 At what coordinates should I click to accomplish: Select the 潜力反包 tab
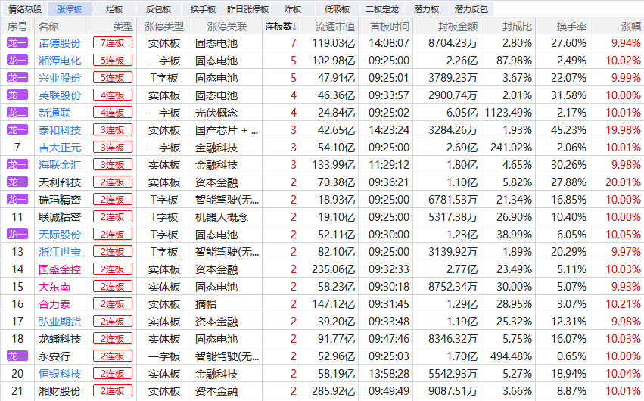(x=471, y=9)
